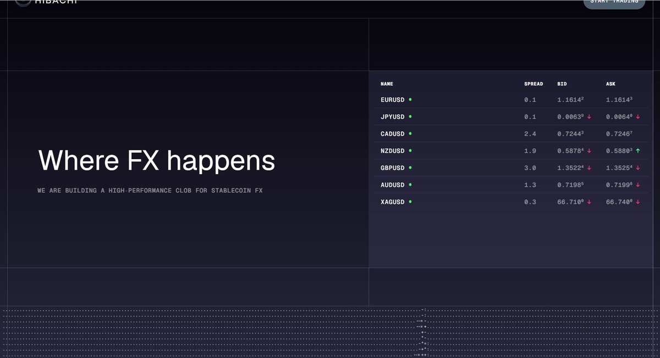Click the NZDUSD spread value 1.9
This screenshot has width=660, height=358.
point(530,151)
